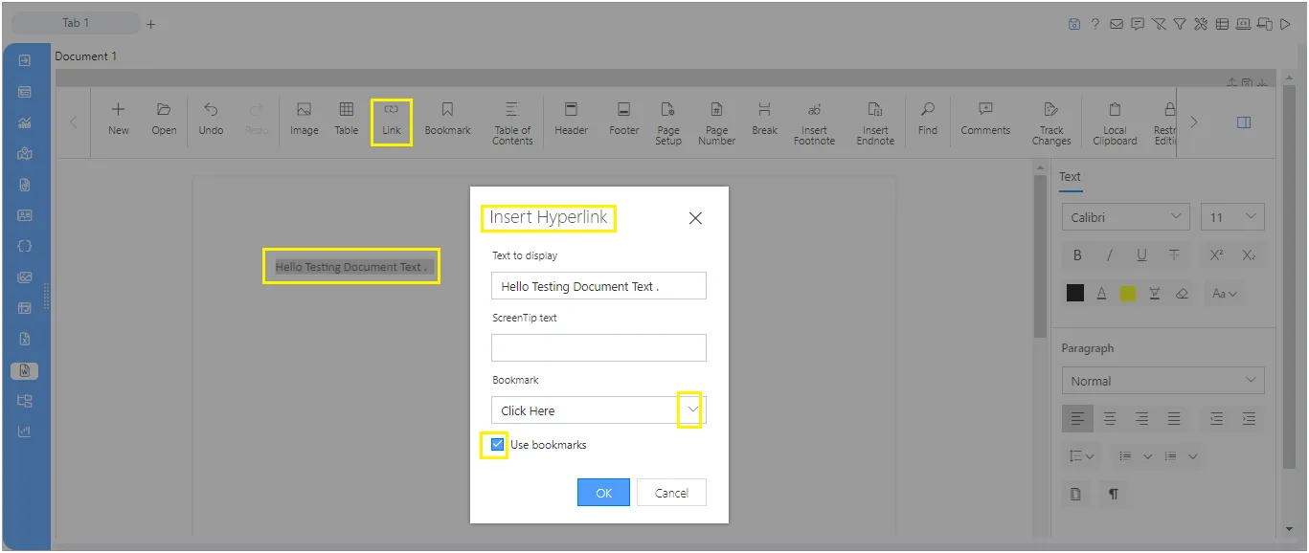Toggle the properties pane icon
The height and width of the screenshot is (553, 1309).
(1244, 122)
